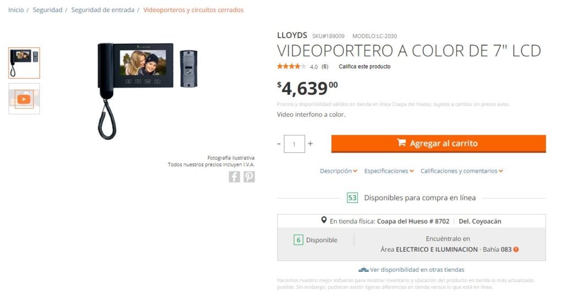Click the store location pin icon
Viewport: 563px width, 295px height.
point(324,220)
